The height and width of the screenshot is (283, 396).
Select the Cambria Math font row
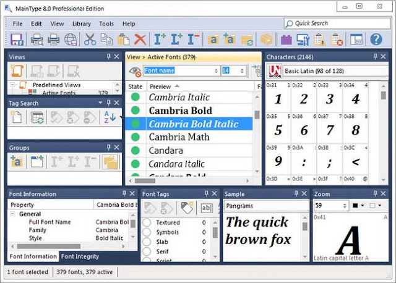[x=189, y=137]
